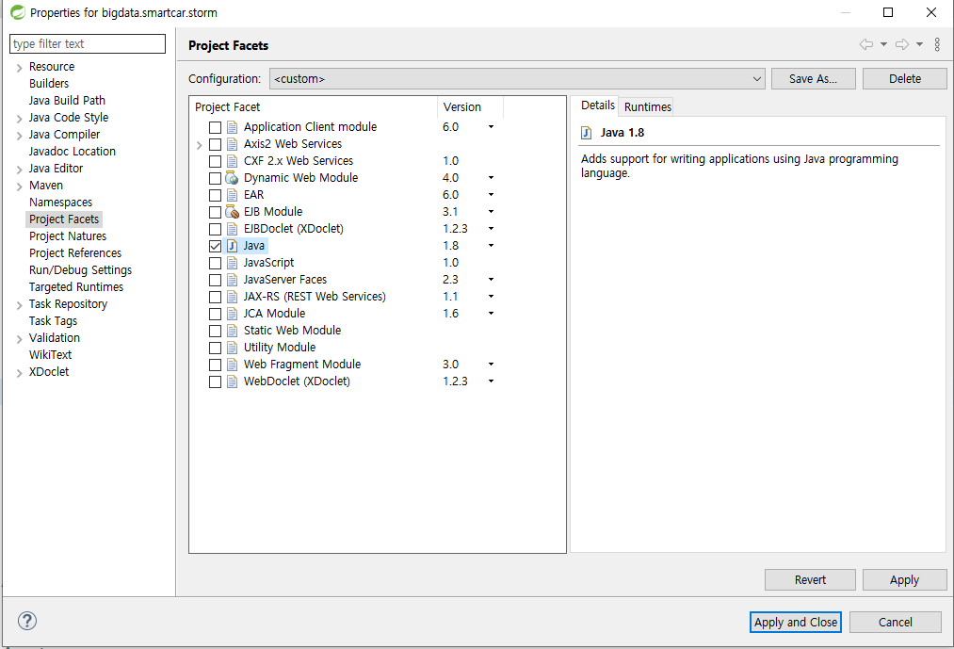Screen dimensions: 954x649
Task: Expand the Axis2 Web Services row
Action: (x=199, y=145)
